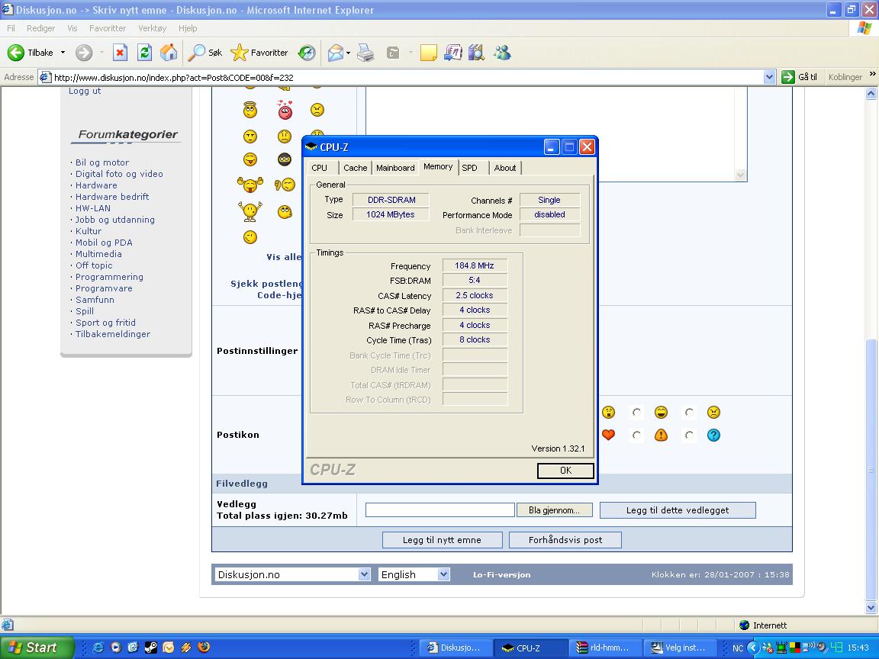Screen dimensions: 879x659
Task: Print the page with printer icon
Action: click(x=365, y=53)
